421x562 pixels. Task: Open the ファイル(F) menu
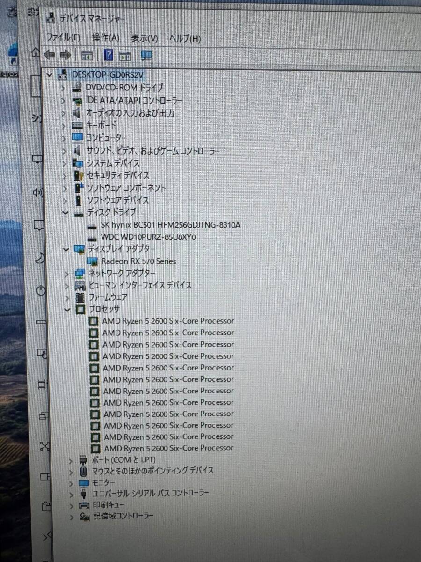tap(64, 37)
